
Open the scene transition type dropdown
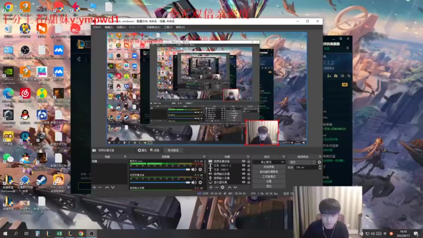(x=302, y=162)
